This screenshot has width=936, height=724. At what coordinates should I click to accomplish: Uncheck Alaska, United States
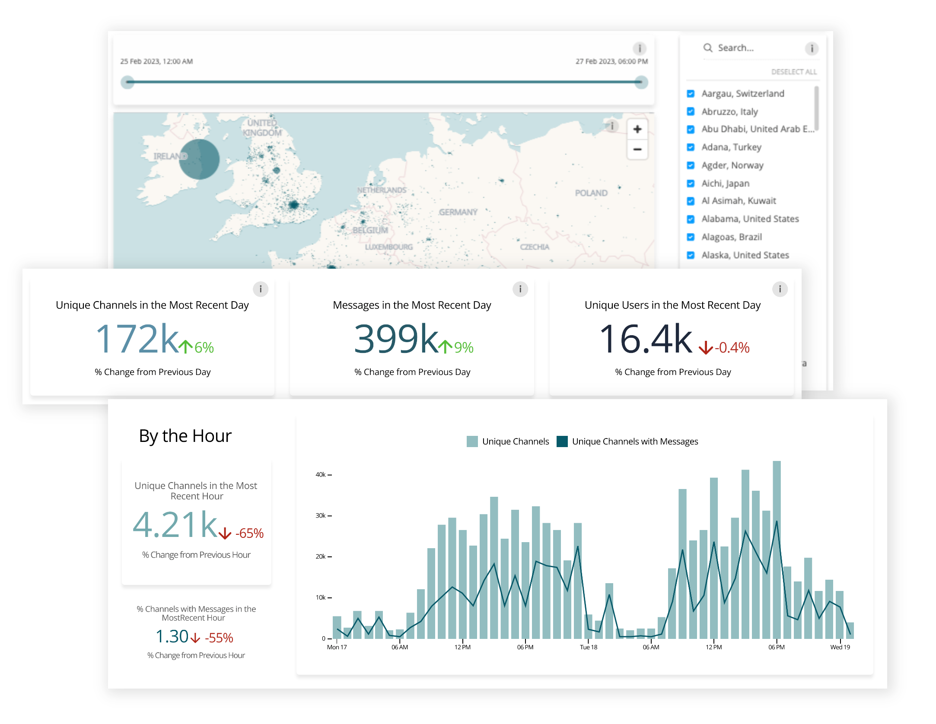pyautogui.click(x=690, y=255)
